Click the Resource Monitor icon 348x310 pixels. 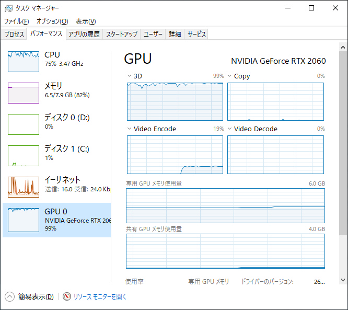[x=66, y=296]
